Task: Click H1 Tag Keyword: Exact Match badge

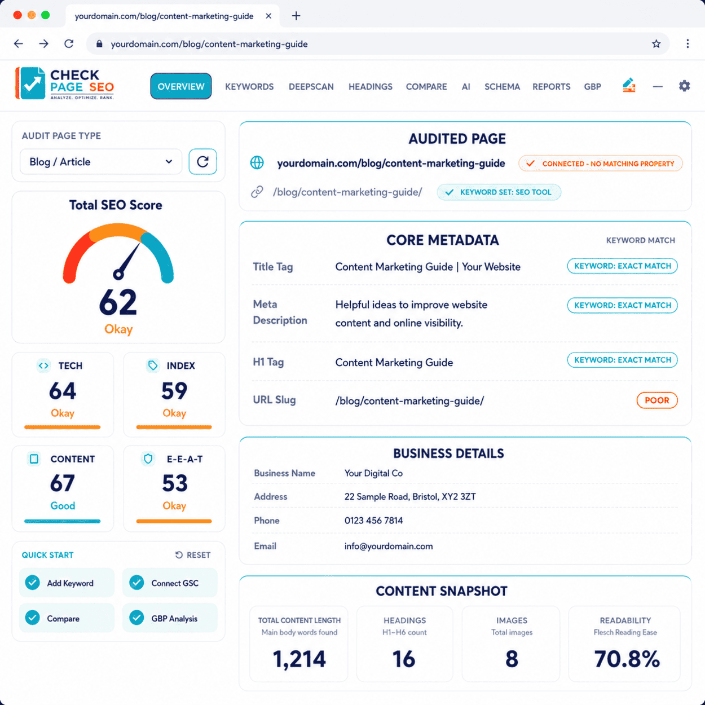Action: tap(622, 360)
